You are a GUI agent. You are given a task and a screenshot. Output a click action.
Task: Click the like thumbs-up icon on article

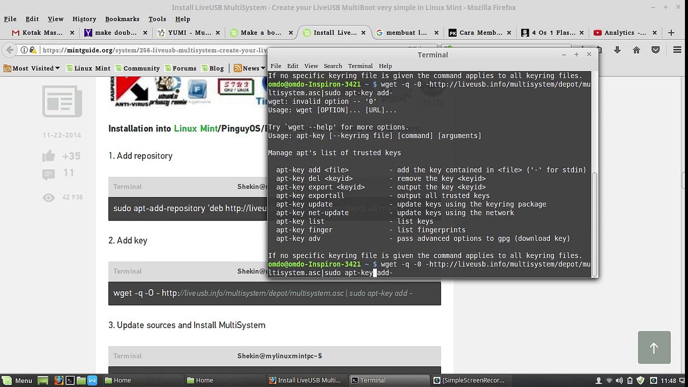click(49, 156)
